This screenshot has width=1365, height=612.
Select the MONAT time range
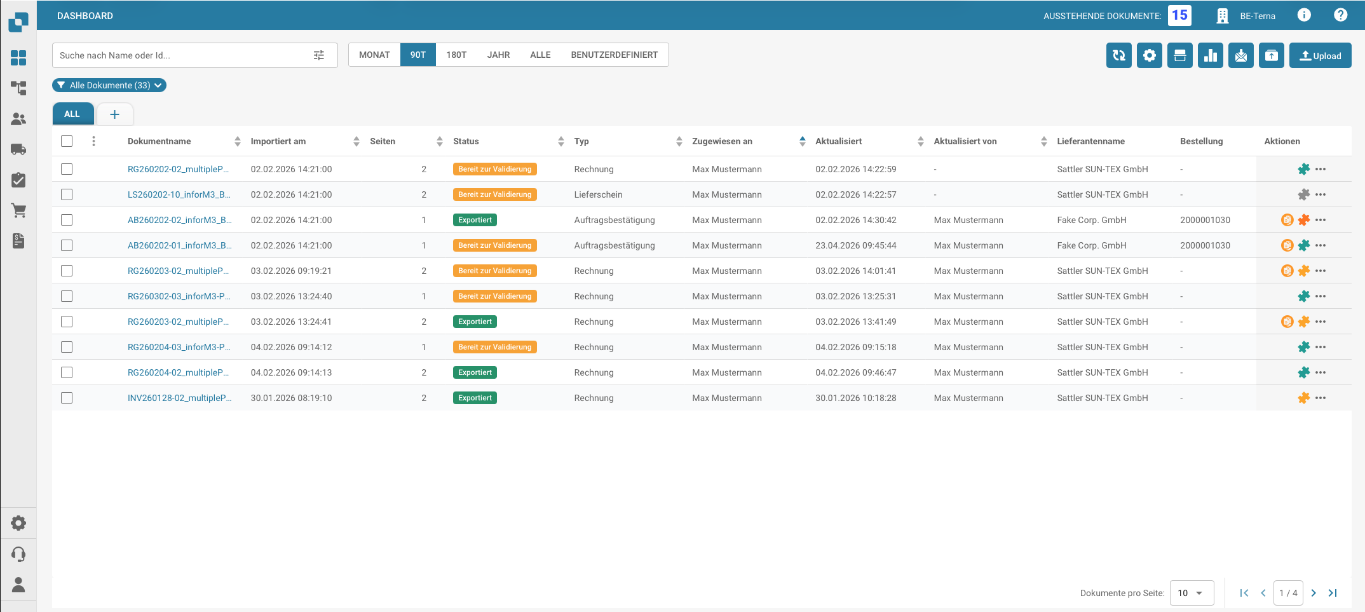click(x=374, y=55)
